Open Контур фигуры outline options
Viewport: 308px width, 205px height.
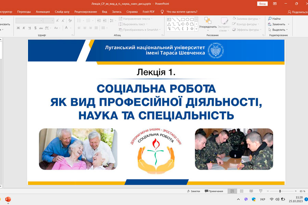pos(246,24)
